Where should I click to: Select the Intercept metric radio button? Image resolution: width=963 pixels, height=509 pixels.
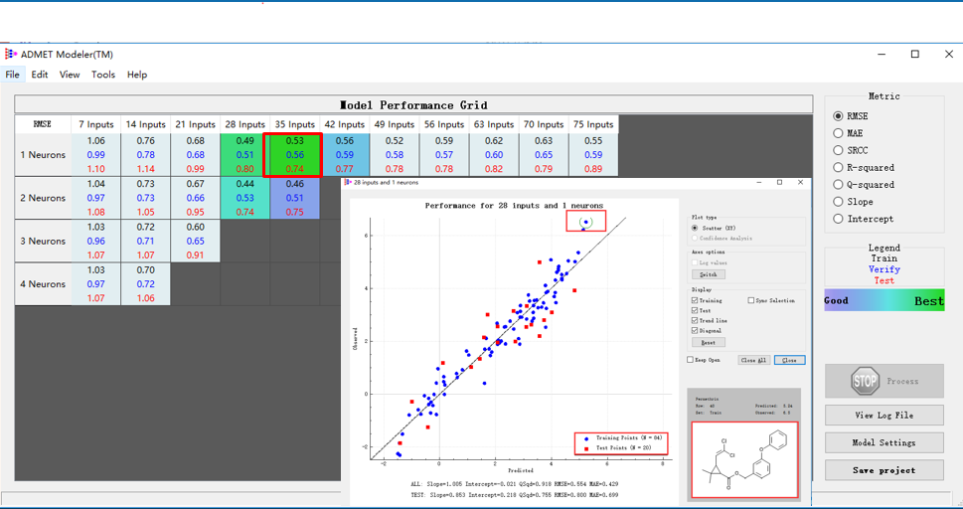(x=838, y=219)
